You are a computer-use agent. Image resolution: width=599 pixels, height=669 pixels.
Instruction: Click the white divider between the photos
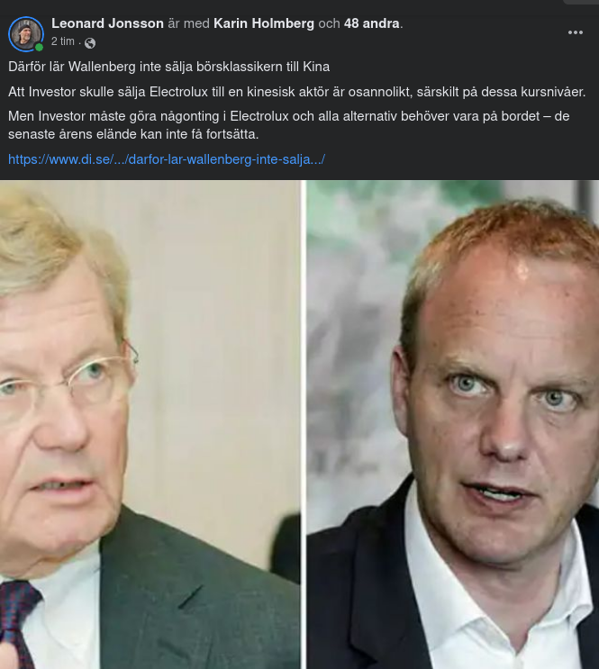(x=304, y=424)
